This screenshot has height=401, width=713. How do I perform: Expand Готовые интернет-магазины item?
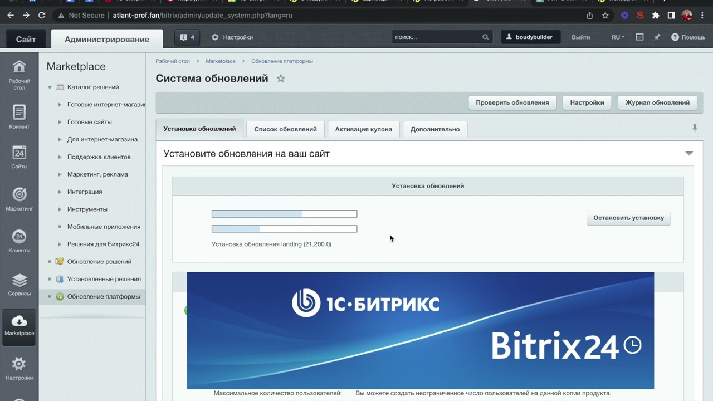(x=60, y=105)
